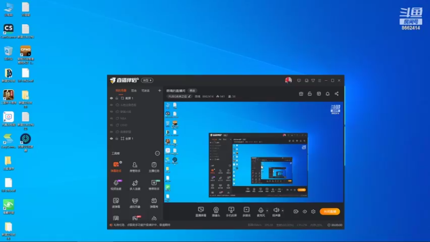The image size is (430, 242).
Task: Click room number 8662414 in header
Action: tap(207, 96)
